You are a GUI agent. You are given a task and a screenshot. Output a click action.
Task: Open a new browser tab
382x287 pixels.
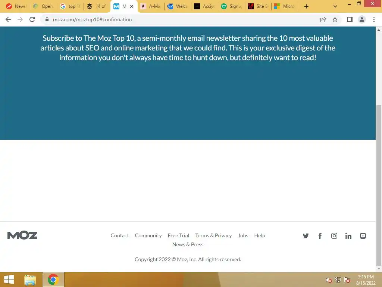306,6
